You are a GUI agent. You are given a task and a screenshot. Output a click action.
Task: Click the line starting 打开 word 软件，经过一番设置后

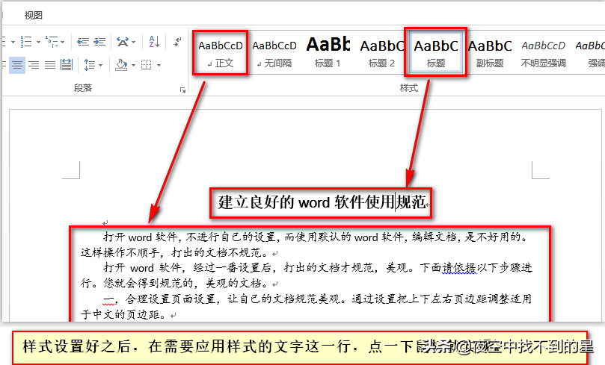[x=318, y=267]
